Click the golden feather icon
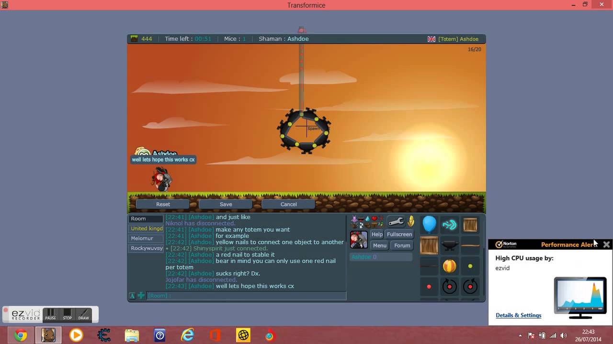613x344 pixels. click(411, 221)
